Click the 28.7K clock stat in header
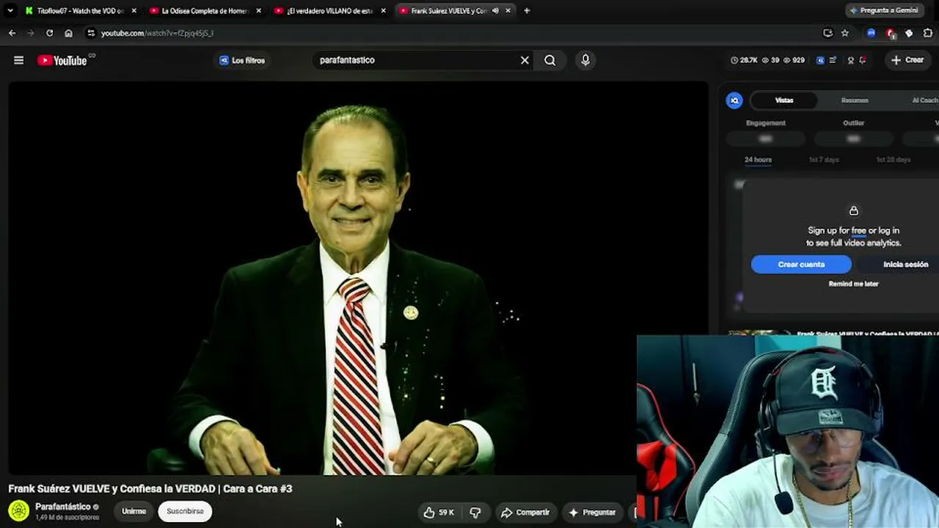Screen dimensions: 939x528 (745, 60)
